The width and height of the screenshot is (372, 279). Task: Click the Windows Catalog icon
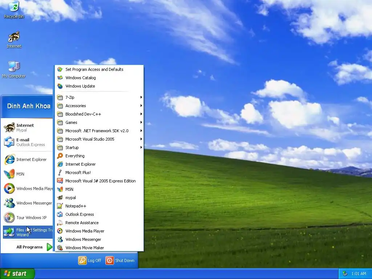[60, 78]
